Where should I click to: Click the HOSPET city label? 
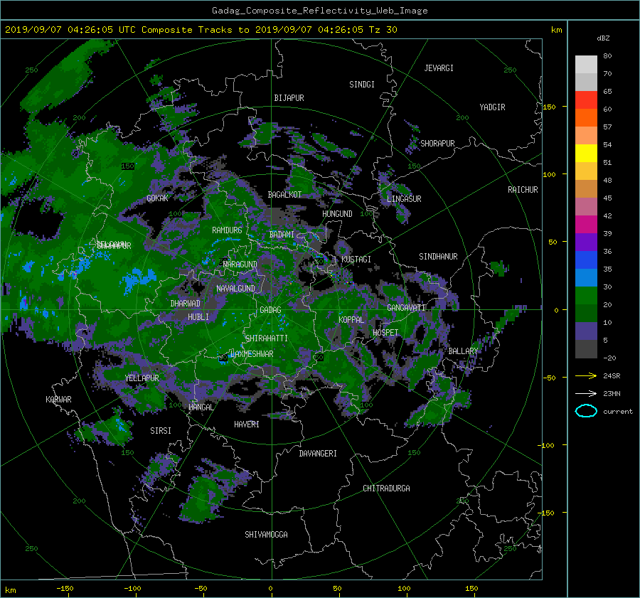point(385,333)
